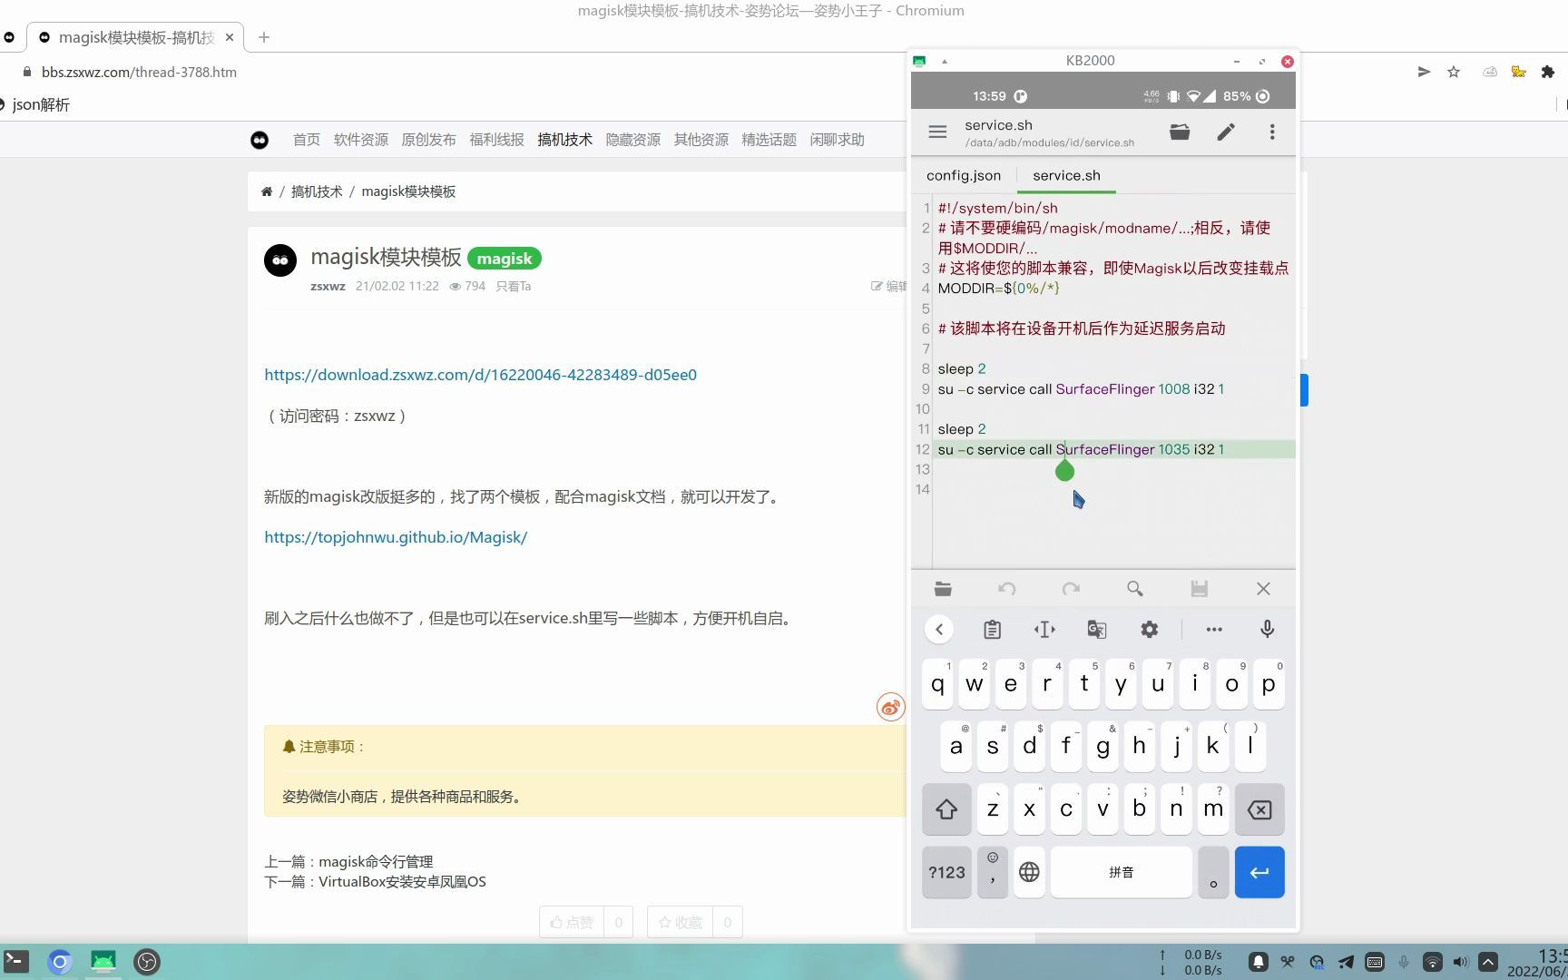Image resolution: width=1568 pixels, height=980 pixels.
Task: Open 隐藏资源 in forum navigation
Action: pos(632,140)
